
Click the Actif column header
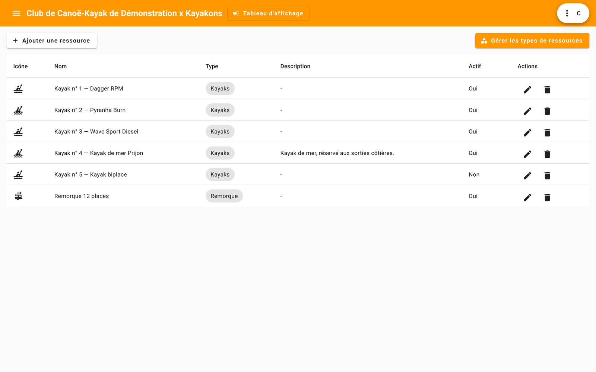point(475,66)
